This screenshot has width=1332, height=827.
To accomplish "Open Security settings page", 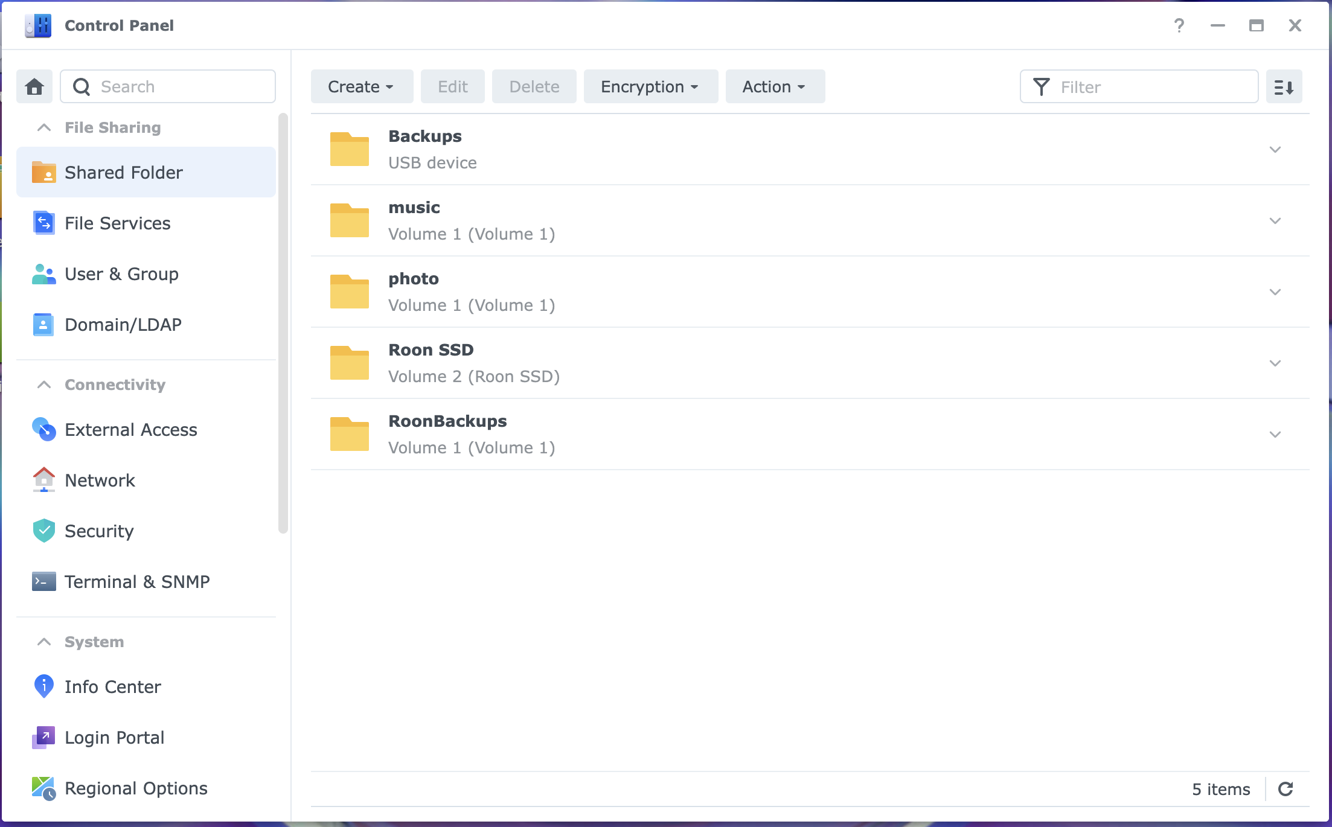I will (146, 531).
